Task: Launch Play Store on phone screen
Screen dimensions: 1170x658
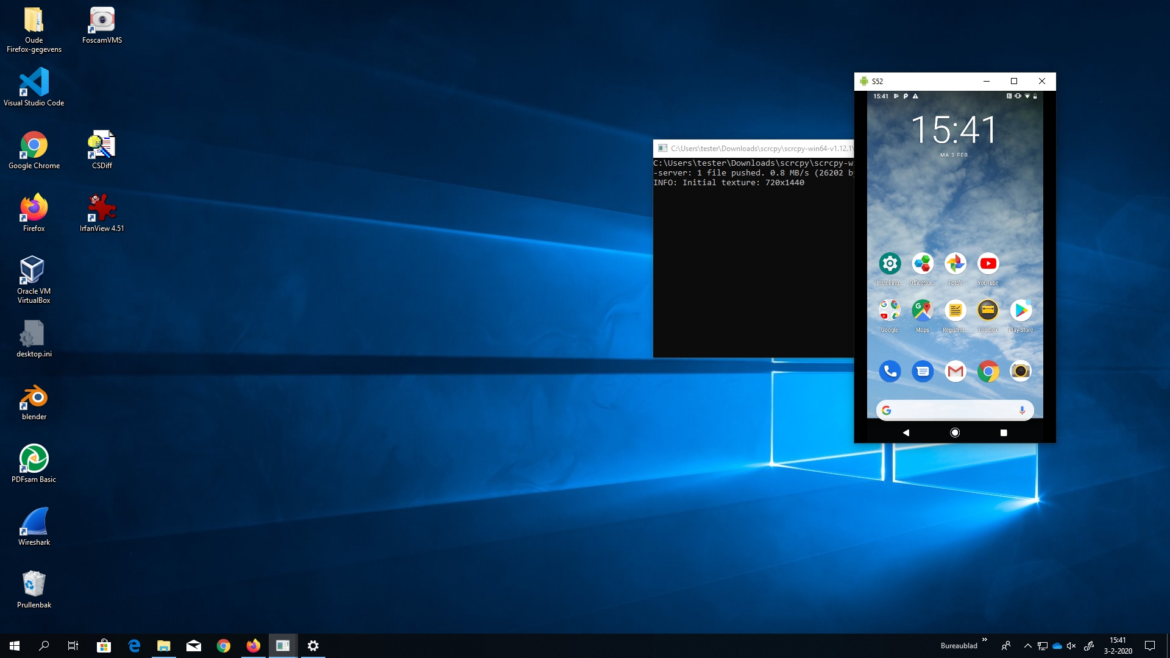Action: point(1021,311)
